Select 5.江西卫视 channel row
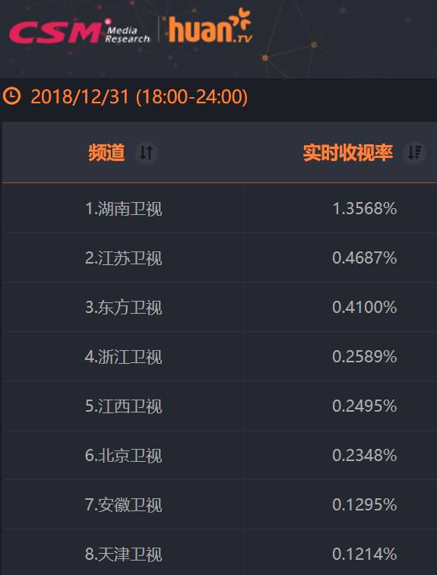 pyautogui.click(x=220, y=406)
